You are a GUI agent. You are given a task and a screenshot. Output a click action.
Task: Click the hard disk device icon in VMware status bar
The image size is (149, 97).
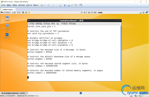tap(131, 96)
